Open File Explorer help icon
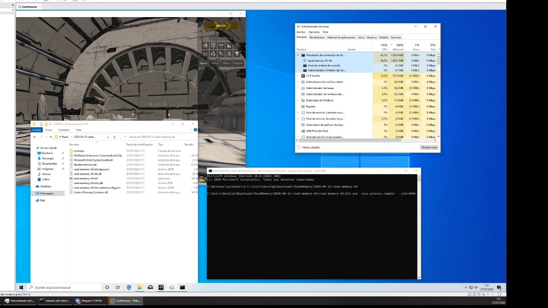 pos(195,130)
